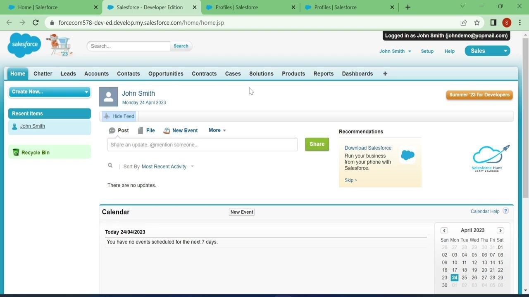Go to next month in mini calendar
The height and width of the screenshot is (297, 529).
[x=500, y=231]
